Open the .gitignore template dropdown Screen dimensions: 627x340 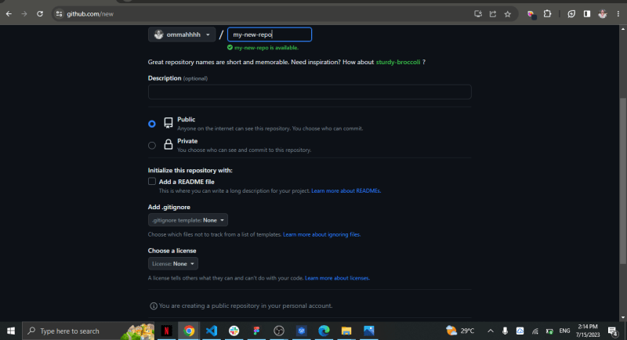(188, 220)
